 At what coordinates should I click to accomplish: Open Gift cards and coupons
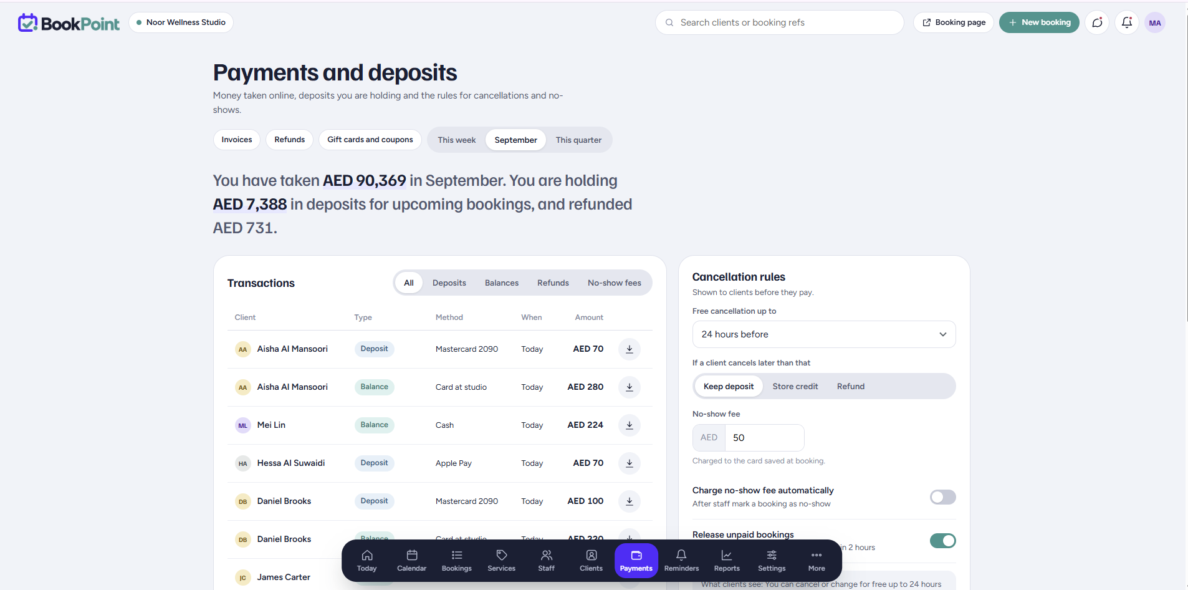click(x=370, y=140)
